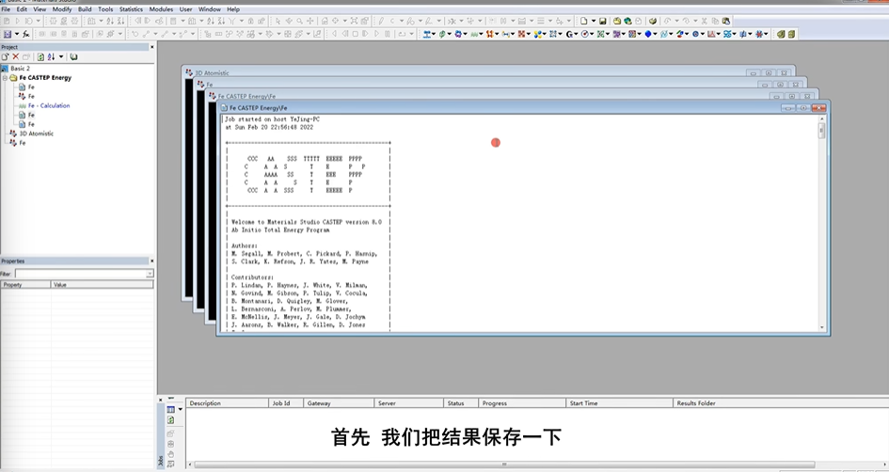This screenshot has width=889, height=472.
Task: Click the fx script icon
Action: (x=26, y=34)
